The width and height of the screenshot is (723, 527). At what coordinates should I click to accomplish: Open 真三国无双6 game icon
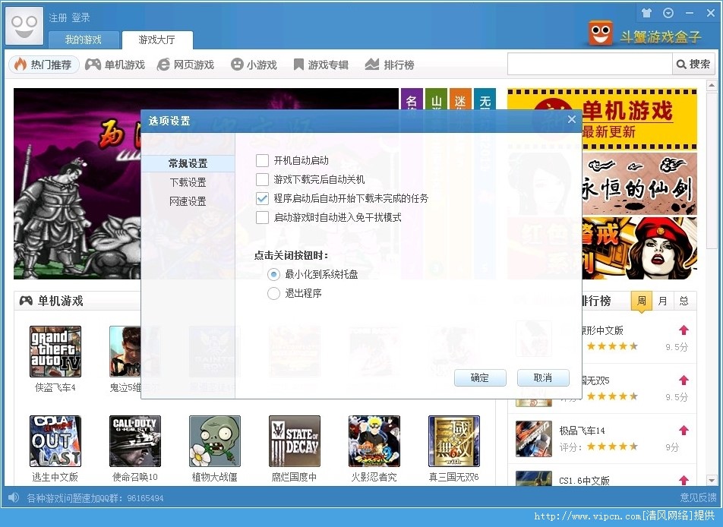coord(454,441)
